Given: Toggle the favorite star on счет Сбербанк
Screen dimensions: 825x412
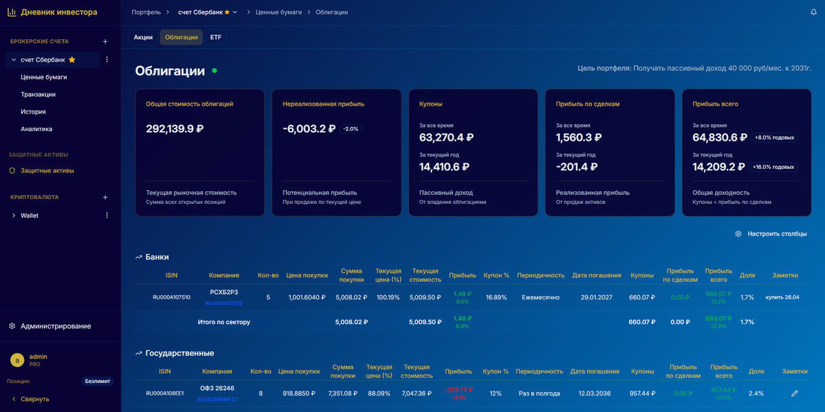Looking at the screenshot, I should pos(71,60).
